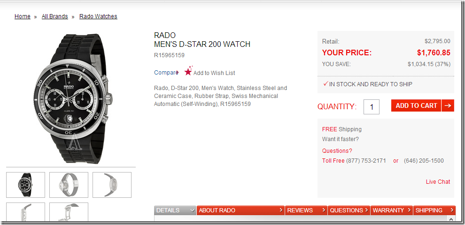The height and width of the screenshot is (225, 465).
Task: Click the savings amount $1,034.15 (37%)
Action: tap(429, 64)
